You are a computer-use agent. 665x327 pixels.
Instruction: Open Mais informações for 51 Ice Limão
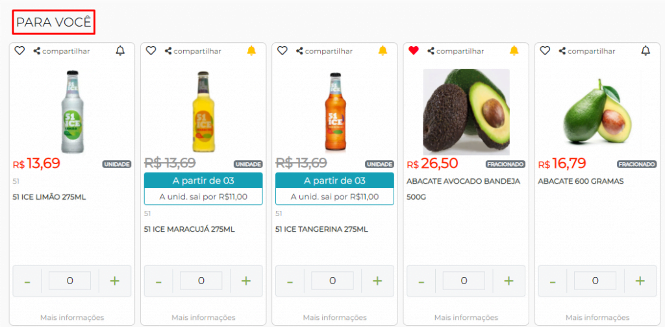72,317
